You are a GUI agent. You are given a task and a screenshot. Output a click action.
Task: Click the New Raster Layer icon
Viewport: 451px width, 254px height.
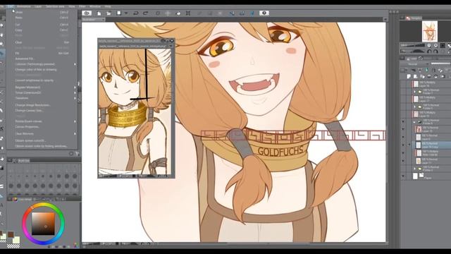(409, 76)
